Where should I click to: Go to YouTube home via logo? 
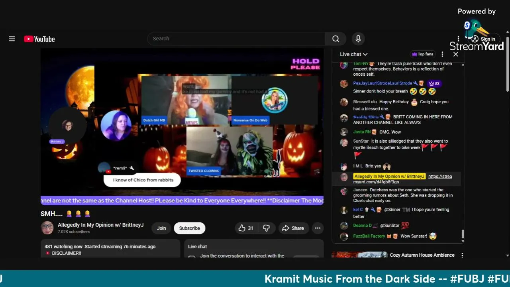(39, 39)
